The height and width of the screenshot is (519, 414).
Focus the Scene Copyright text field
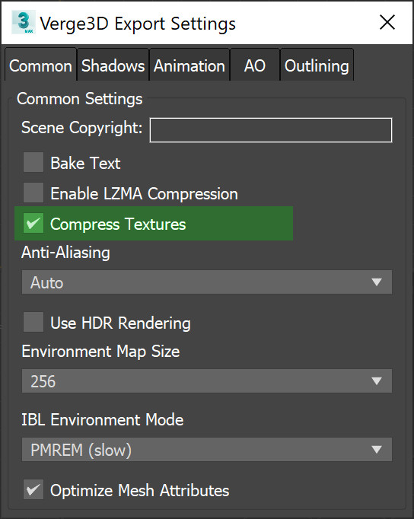(x=271, y=130)
